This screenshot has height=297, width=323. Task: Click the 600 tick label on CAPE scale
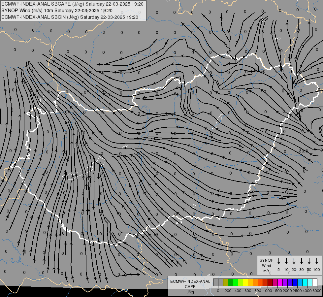click(248, 291)
